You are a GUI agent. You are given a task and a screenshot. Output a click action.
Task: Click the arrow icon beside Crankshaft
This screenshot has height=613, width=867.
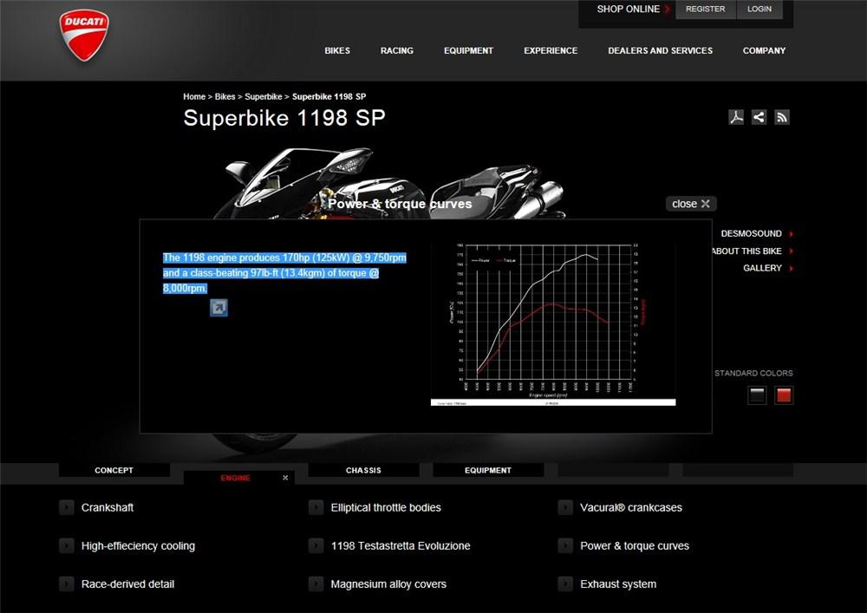click(67, 507)
